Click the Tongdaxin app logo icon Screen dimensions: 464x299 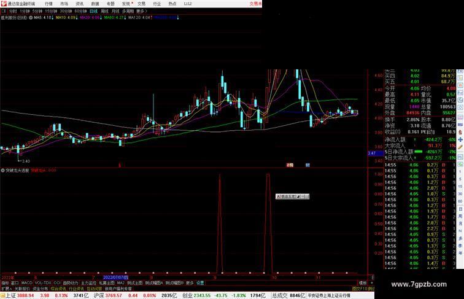click(4, 4)
